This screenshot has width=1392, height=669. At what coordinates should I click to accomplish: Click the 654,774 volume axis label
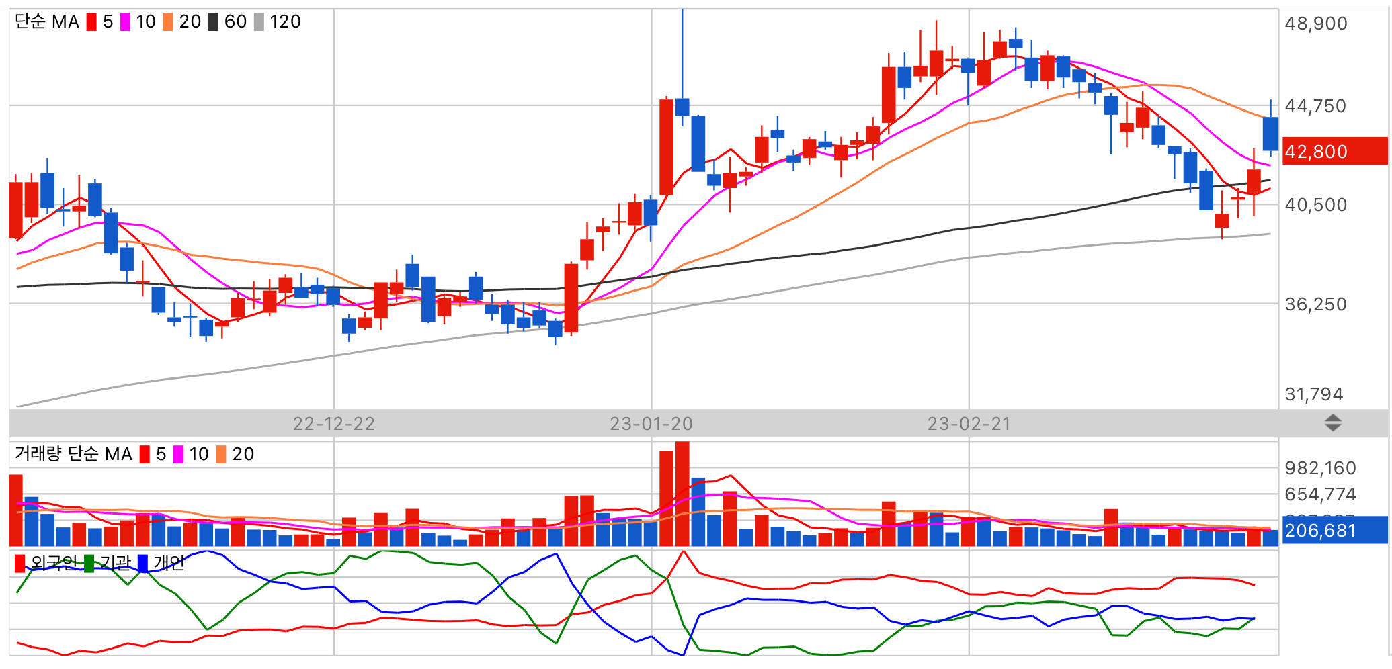1321,495
